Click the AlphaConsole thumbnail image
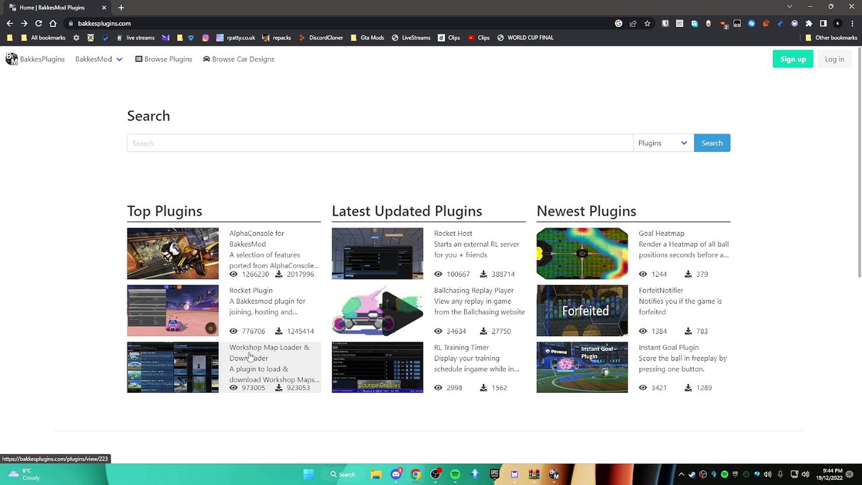This screenshot has height=485, width=862. click(172, 253)
